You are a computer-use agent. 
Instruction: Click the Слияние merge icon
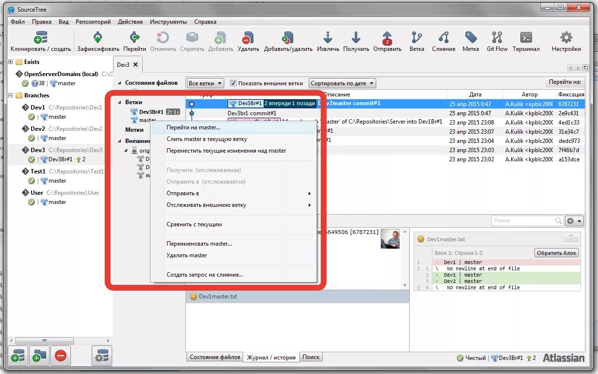click(444, 38)
